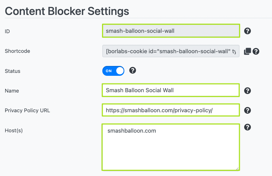Copy the shortcode with the copy icon
Viewport: 272px width, 176px height.
pyautogui.click(x=248, y=51)
